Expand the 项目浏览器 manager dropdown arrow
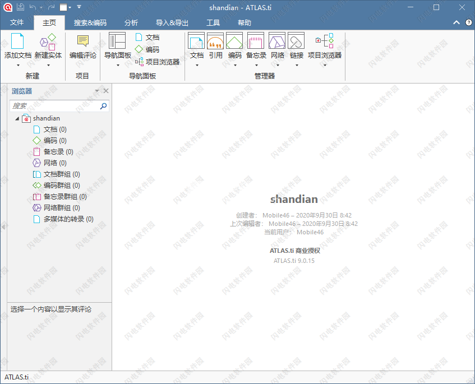Screen dimensions: 475x384 point(325,65)
